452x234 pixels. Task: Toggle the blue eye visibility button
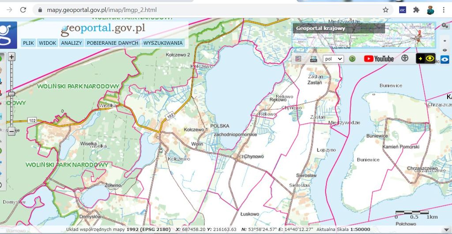pos(444,60)
